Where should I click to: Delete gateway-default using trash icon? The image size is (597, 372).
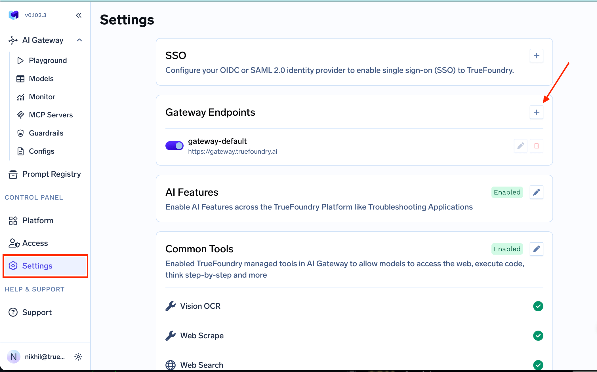(536, 146)
